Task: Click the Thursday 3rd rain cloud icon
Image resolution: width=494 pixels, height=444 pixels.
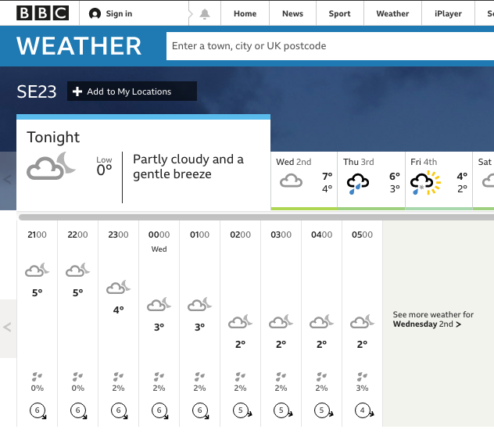Action: tap(358, 184)
